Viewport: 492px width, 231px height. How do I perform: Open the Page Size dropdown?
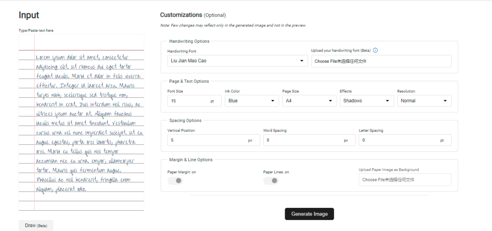point(309,101)
